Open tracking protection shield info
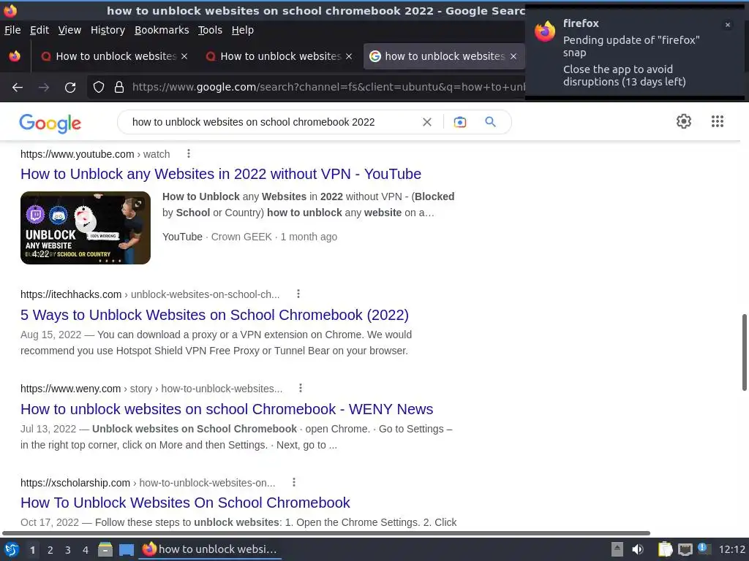The width and height of the screenshot is (749, 561). coord(99,87)
